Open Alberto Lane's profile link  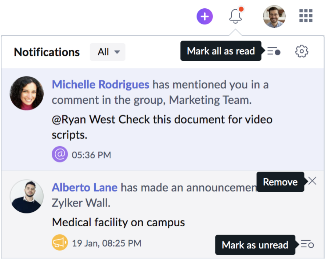coord(84,187)
